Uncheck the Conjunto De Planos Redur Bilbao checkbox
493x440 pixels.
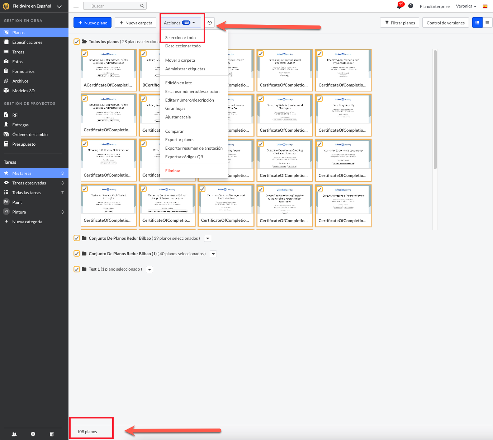click(77, 238)
